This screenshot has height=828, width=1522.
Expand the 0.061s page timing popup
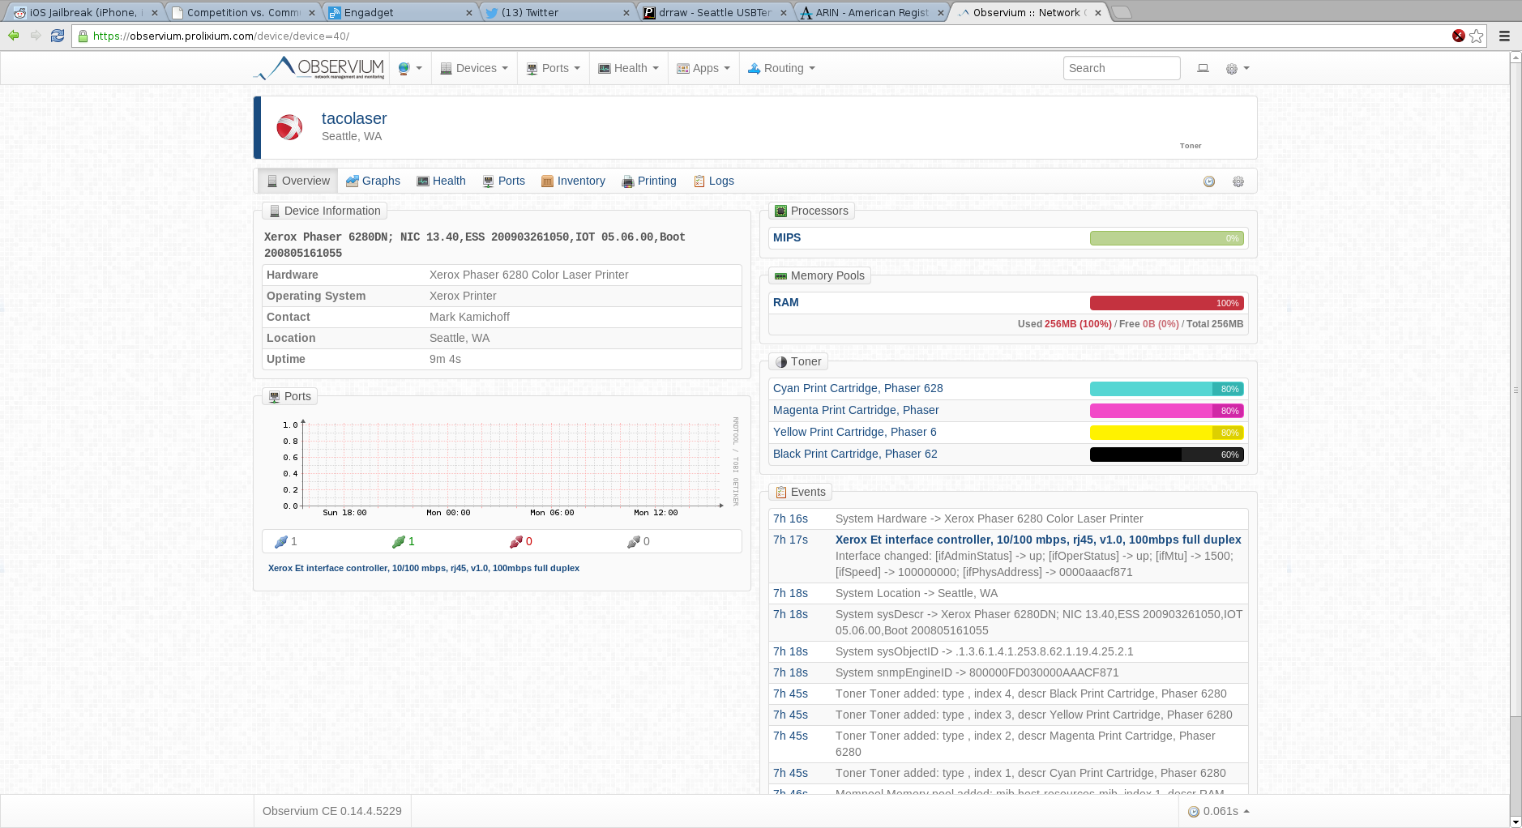(1219, 811)
